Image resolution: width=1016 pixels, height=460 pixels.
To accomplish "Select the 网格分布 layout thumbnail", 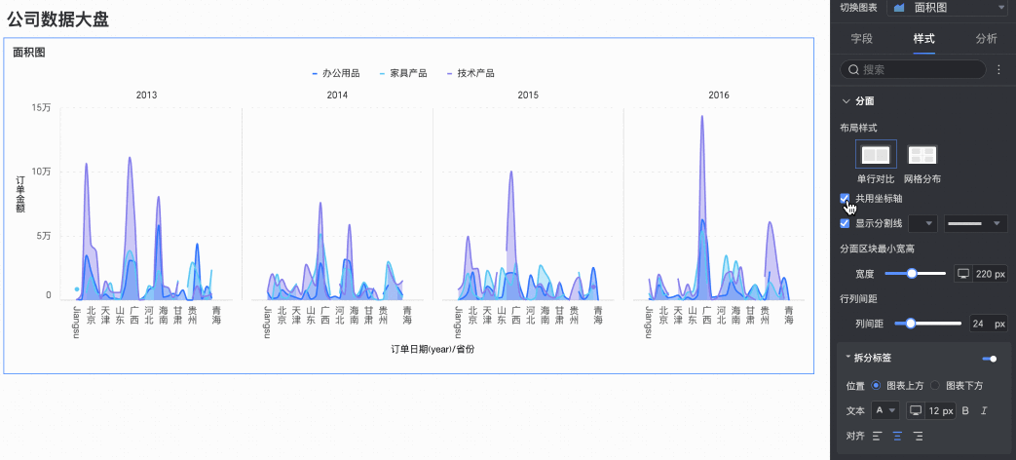I will pos(922,155).
